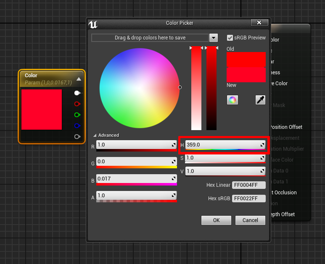Click the B spin arrow icon
This screenshot has width=325, height=264.
point(174,178)
